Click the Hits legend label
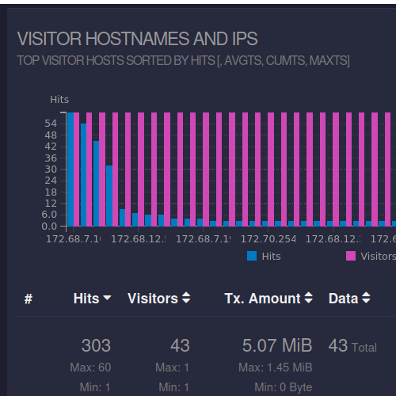Screen dimensions: 396x396 click(271, 257)
